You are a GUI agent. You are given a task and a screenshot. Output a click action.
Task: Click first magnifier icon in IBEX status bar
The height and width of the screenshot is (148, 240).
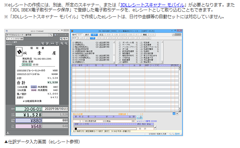click(170, 134)
